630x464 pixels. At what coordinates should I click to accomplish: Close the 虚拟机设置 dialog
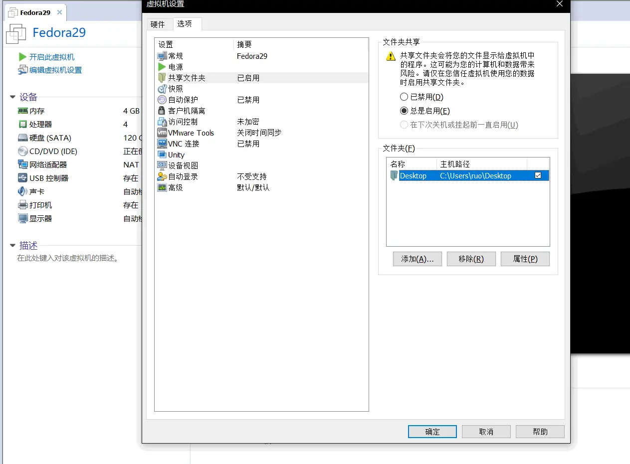click(x=560, y=4)
